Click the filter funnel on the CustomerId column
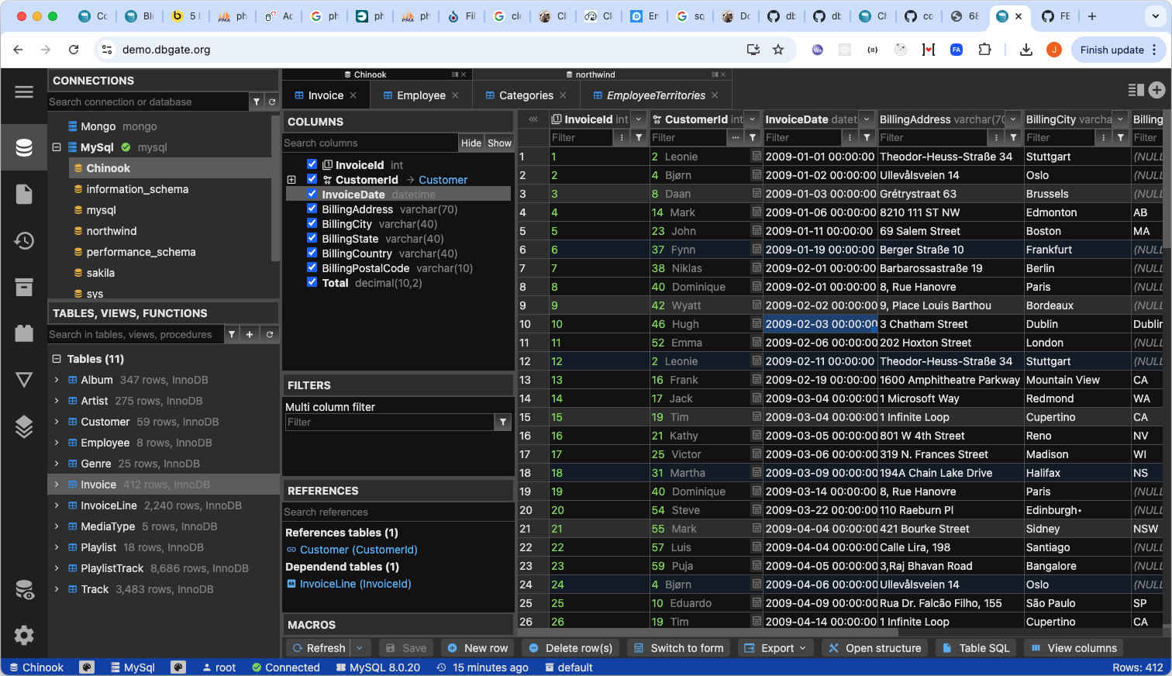1172x676 pixels. 753,137
